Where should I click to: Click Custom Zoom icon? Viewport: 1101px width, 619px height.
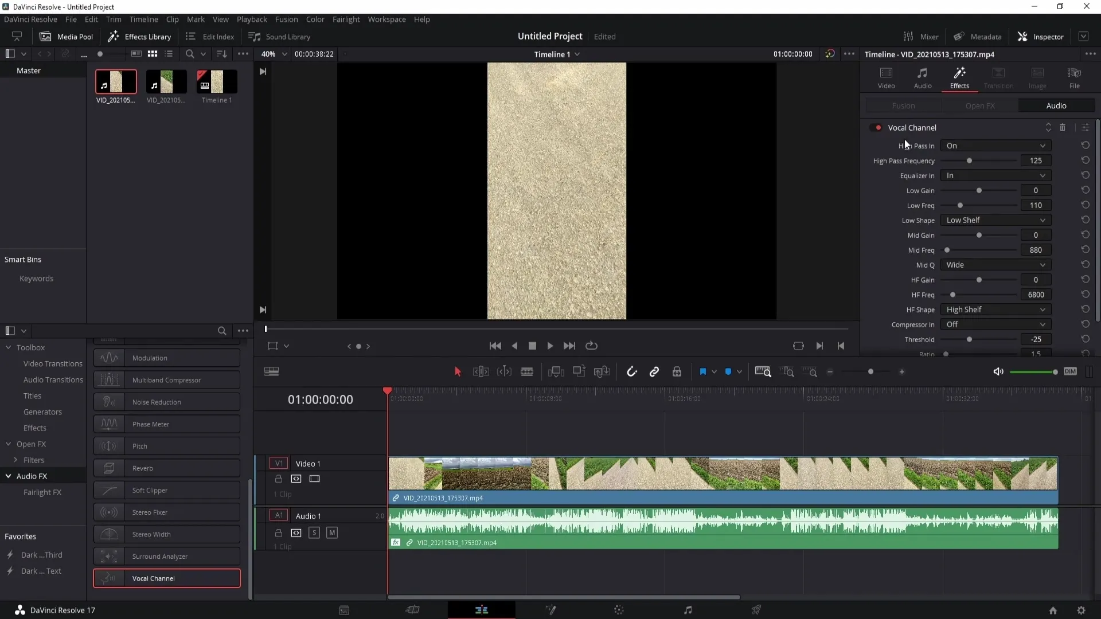pos(809,372)
